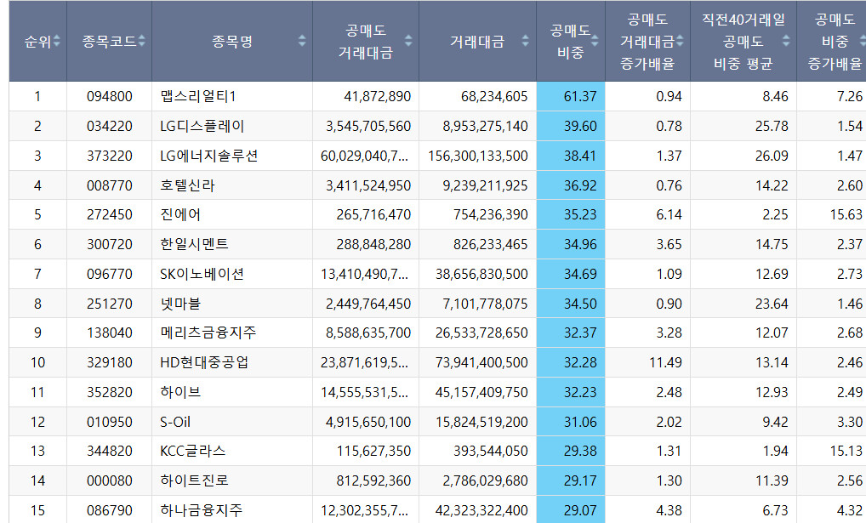Image resolution: width=866 pixels, height=523 pixels.
Task: Click 하이브 trading value 45,157,409,750
Action: [x=481, y=392]
